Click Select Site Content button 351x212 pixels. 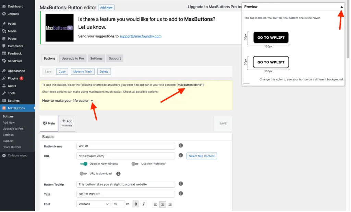[202, 156]
